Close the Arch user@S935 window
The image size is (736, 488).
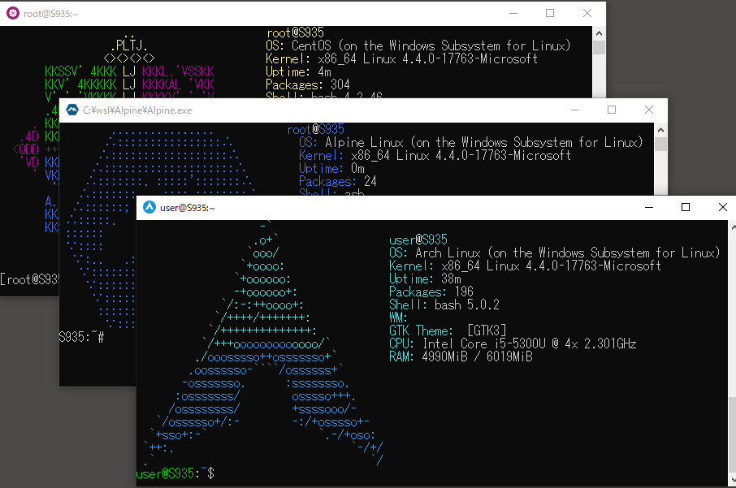pyautogui.click(x=723, y=207)
